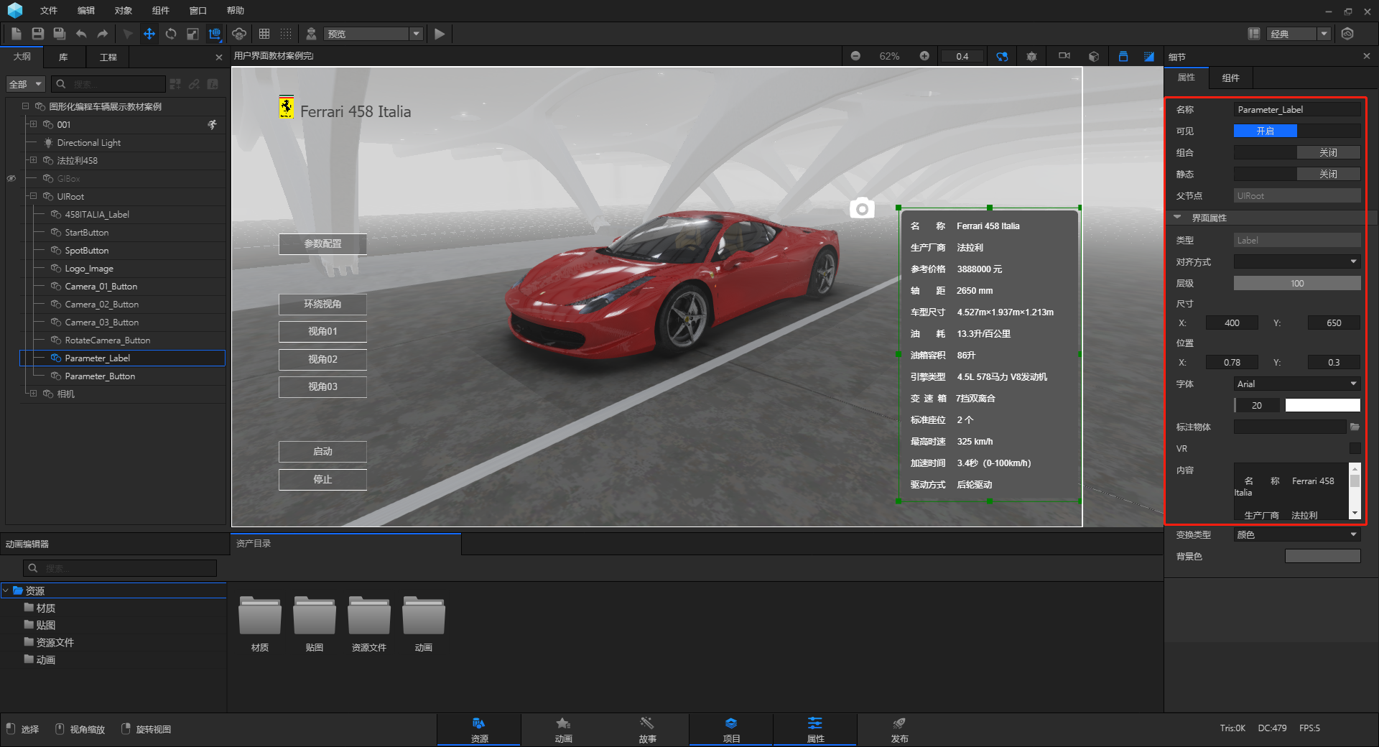Start preview with the play button
The image size is (1379, 747).
tap(440, 34)
